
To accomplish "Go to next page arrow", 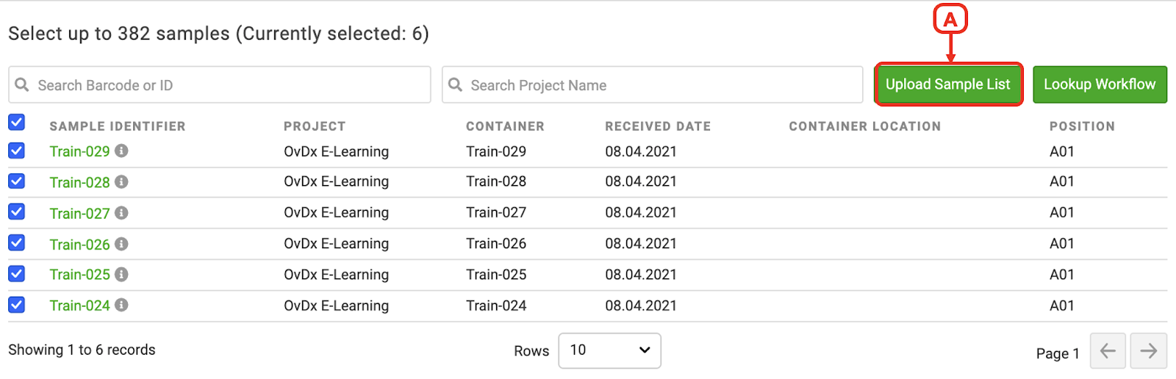I will [x=1148, y=351].
